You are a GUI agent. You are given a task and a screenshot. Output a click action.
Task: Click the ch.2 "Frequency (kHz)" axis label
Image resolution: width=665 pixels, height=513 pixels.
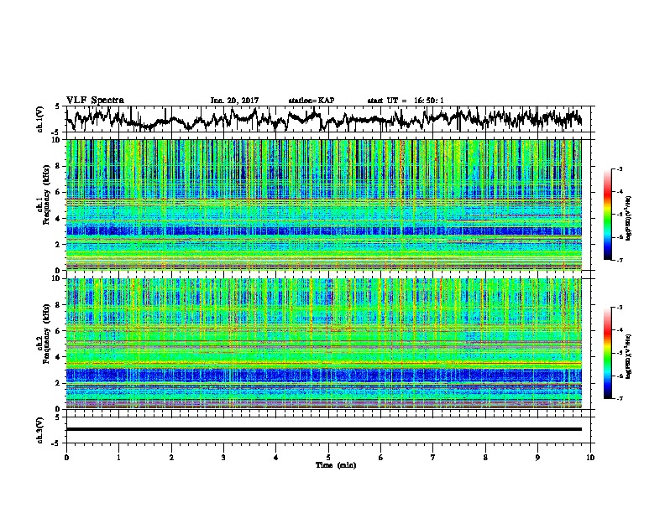pyautogui.click(x=46, y=334)
